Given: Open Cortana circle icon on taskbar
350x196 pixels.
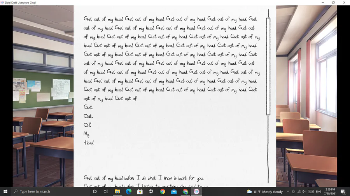Looking at the screenshot, I should pyautogui.click(x=94, y=191).
